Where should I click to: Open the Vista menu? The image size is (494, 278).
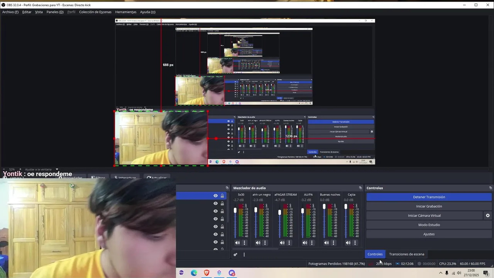[39, 12]
